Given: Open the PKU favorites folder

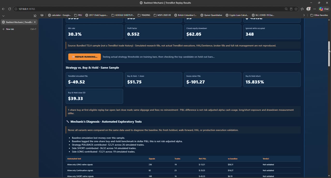Looking at the screenshot, I should (x=78, y=15).
